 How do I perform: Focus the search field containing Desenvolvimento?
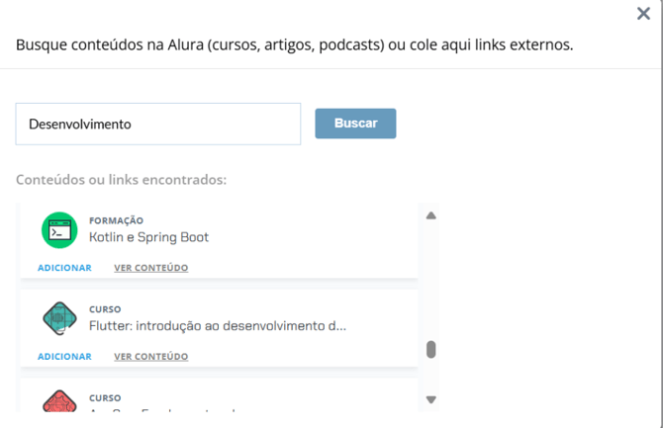click(x=158, y=125)
